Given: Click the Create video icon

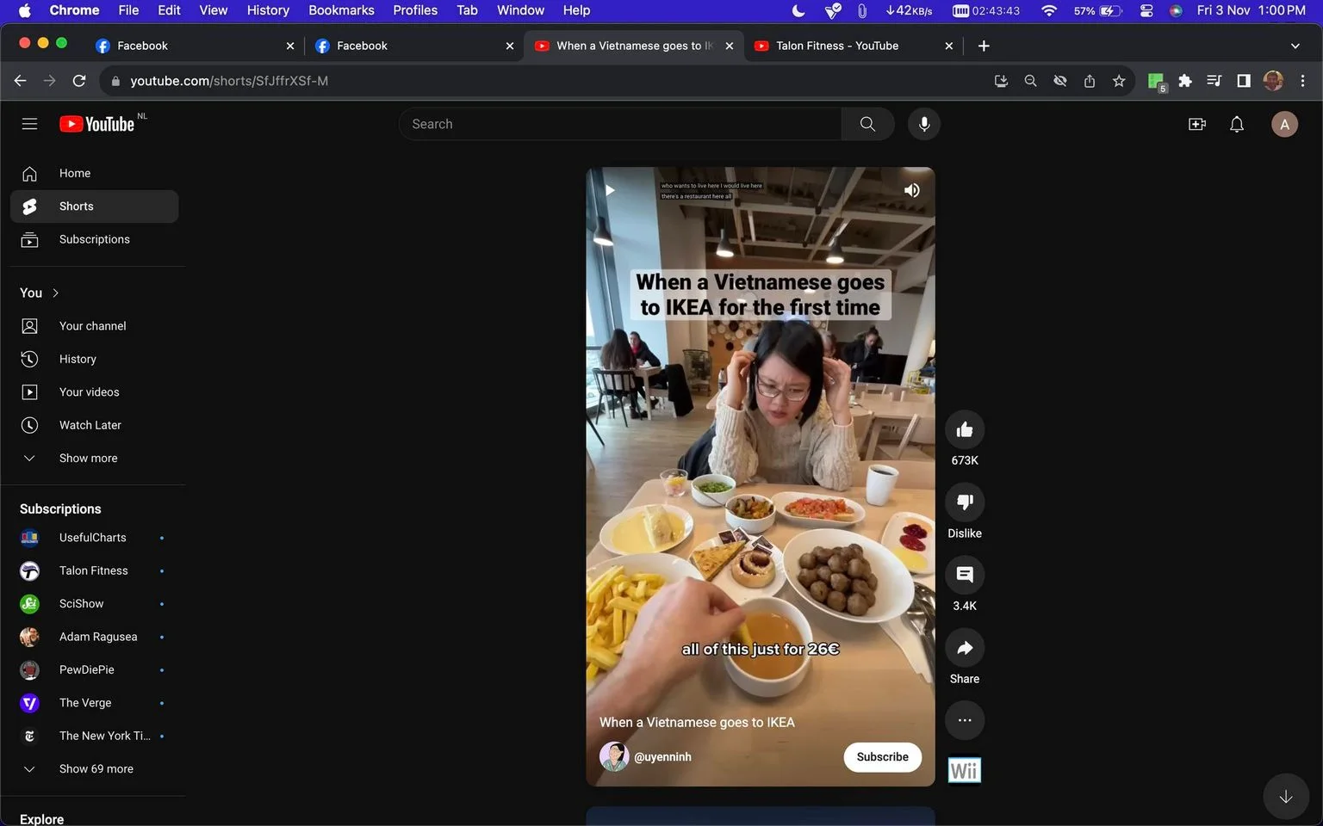Looking at the screenshot, I should pos(1197,124).
